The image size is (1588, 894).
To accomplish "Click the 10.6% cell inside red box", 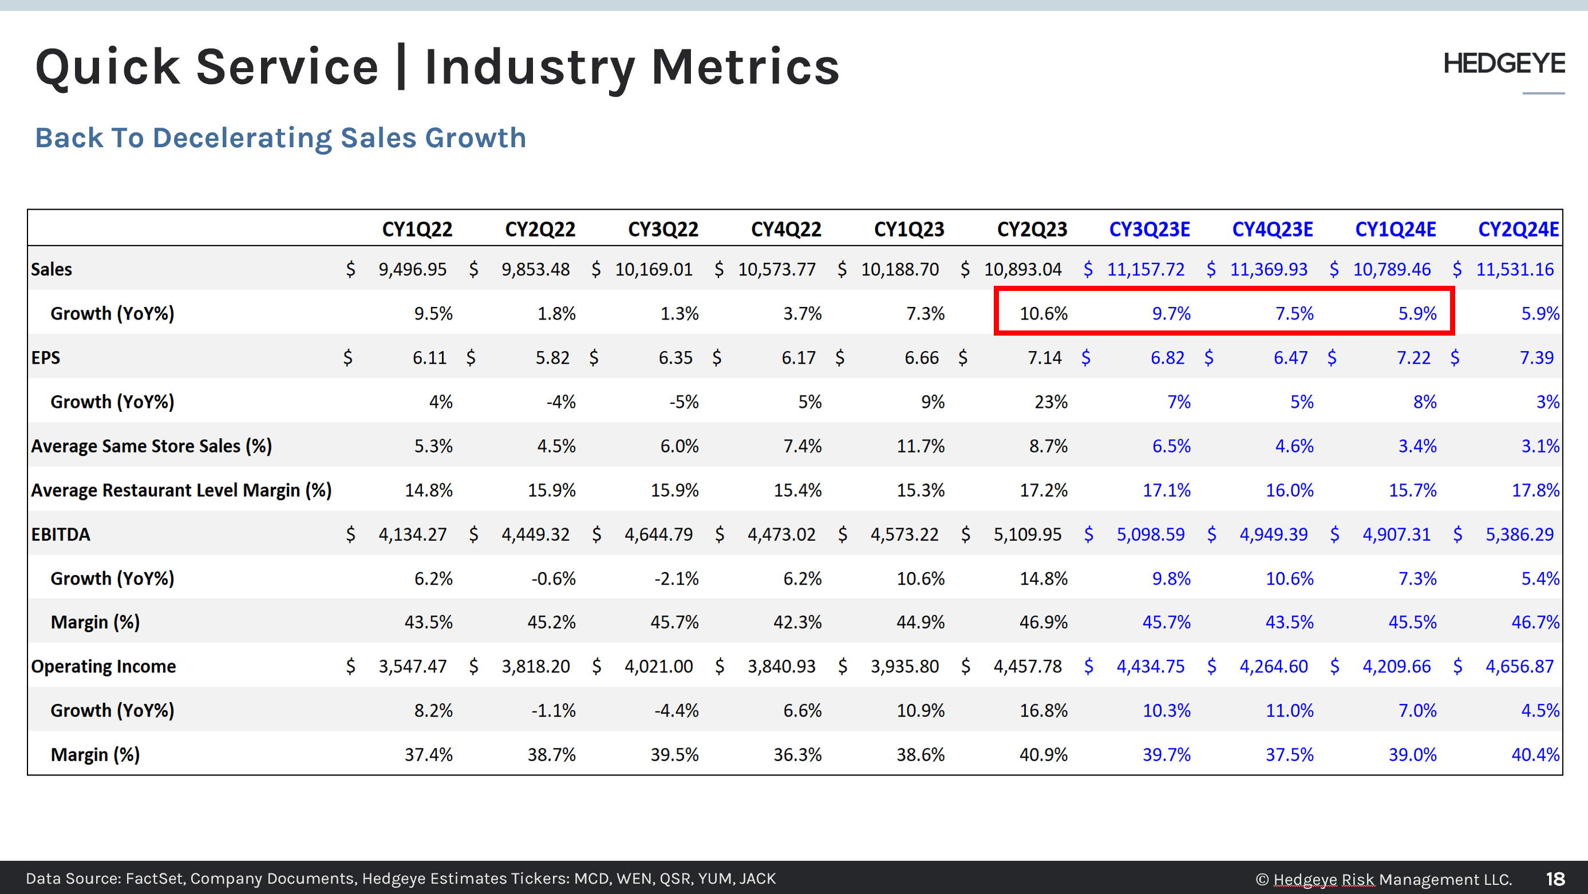I will coord(1043,313).
